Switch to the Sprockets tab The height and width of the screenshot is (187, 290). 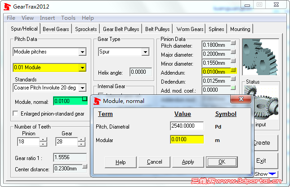click(86, 29)
